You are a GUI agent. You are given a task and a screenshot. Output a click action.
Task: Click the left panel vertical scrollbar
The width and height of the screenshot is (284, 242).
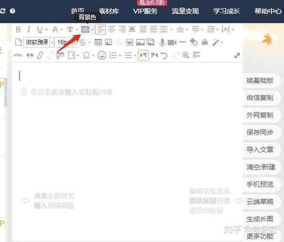coord(6,92)
